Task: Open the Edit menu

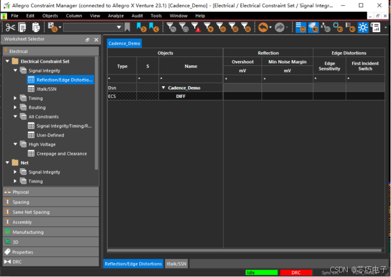Action: [x=30, y=16]
